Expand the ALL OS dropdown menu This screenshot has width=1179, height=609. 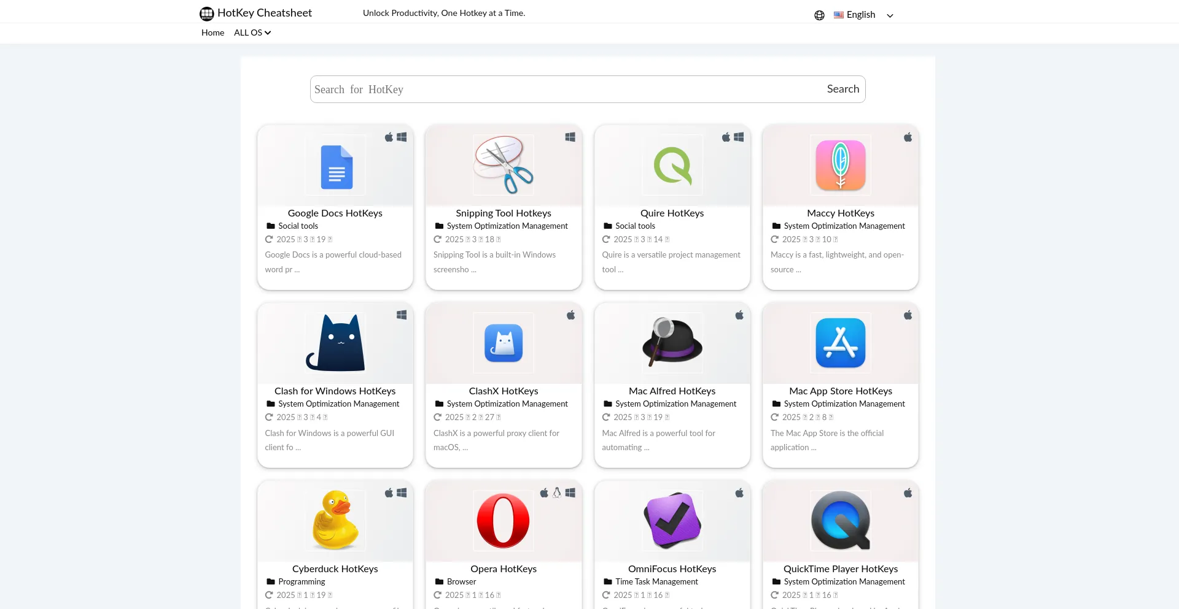(252, 33)
